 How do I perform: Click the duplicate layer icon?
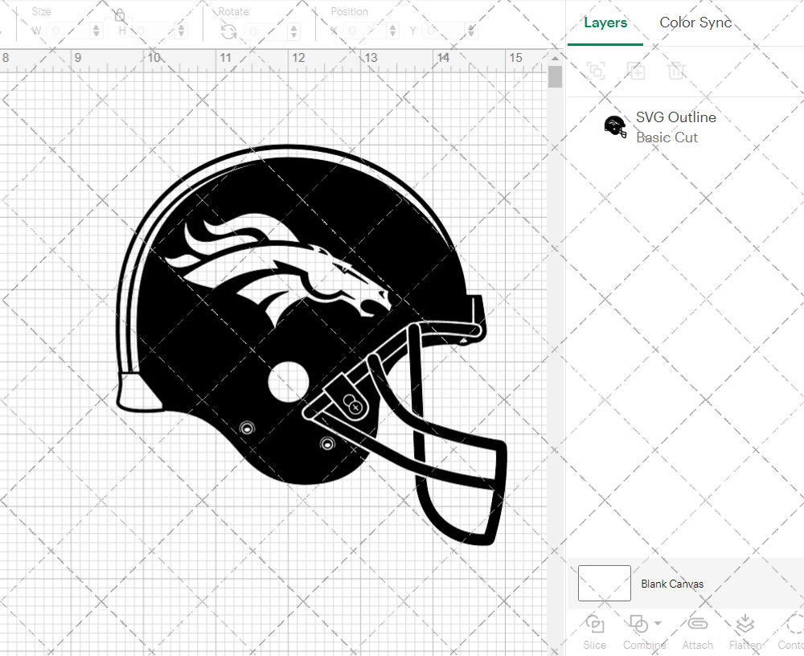[x=636, y=72]
